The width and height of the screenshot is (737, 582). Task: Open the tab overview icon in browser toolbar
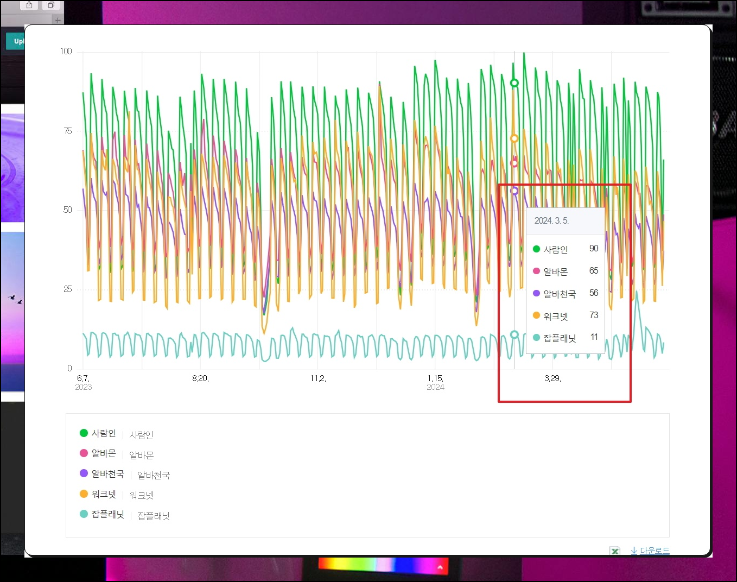[x=51, y=5]
